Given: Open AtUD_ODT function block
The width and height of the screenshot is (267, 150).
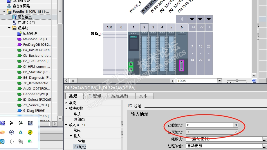Looking at the screenshot, I should coord(36,89).
